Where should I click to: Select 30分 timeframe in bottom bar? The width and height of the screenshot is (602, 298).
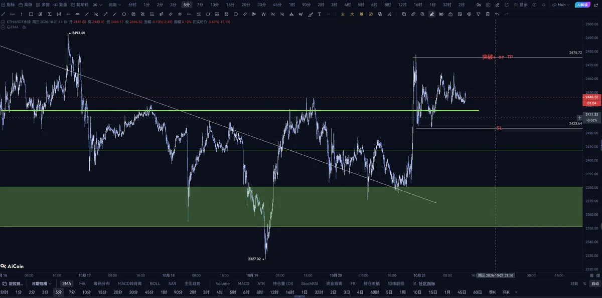(x=133, y=292)
